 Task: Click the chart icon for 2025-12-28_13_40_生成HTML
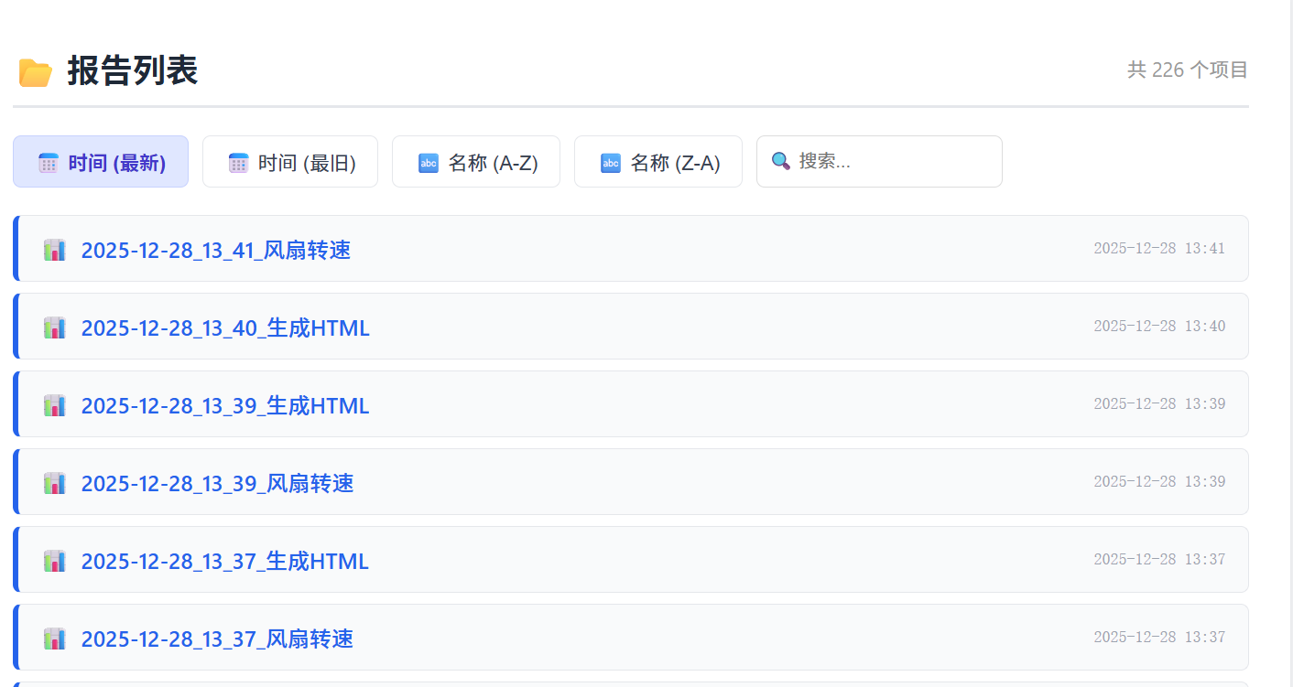(x=55, y=327)
